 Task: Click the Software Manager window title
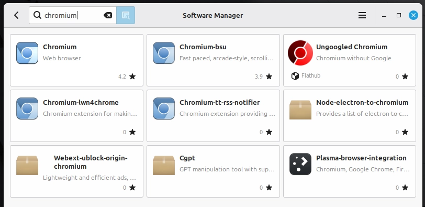pyautogui.click(x=213, y=16)
